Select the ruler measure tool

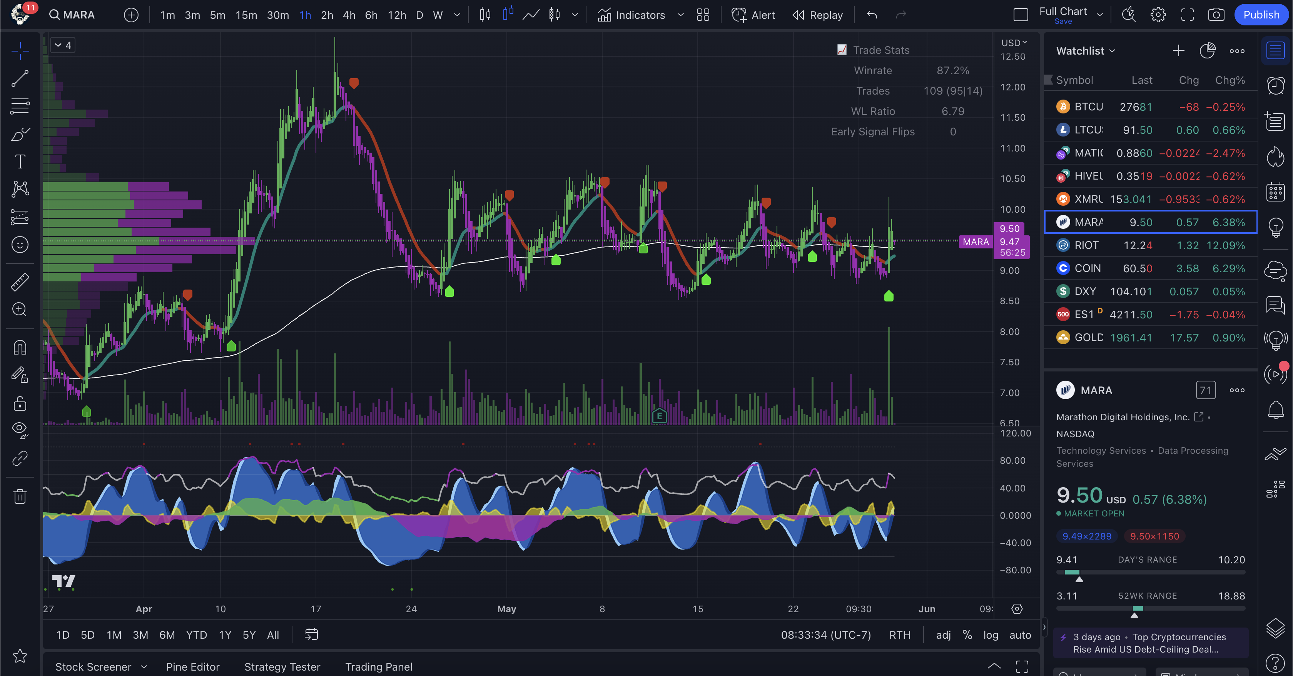point(20,282)
